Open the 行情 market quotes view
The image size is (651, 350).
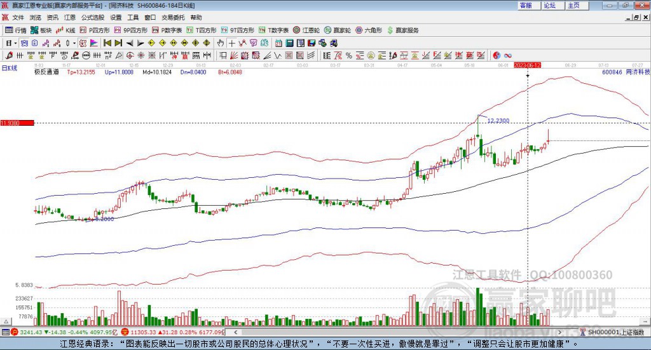point(15,30)
